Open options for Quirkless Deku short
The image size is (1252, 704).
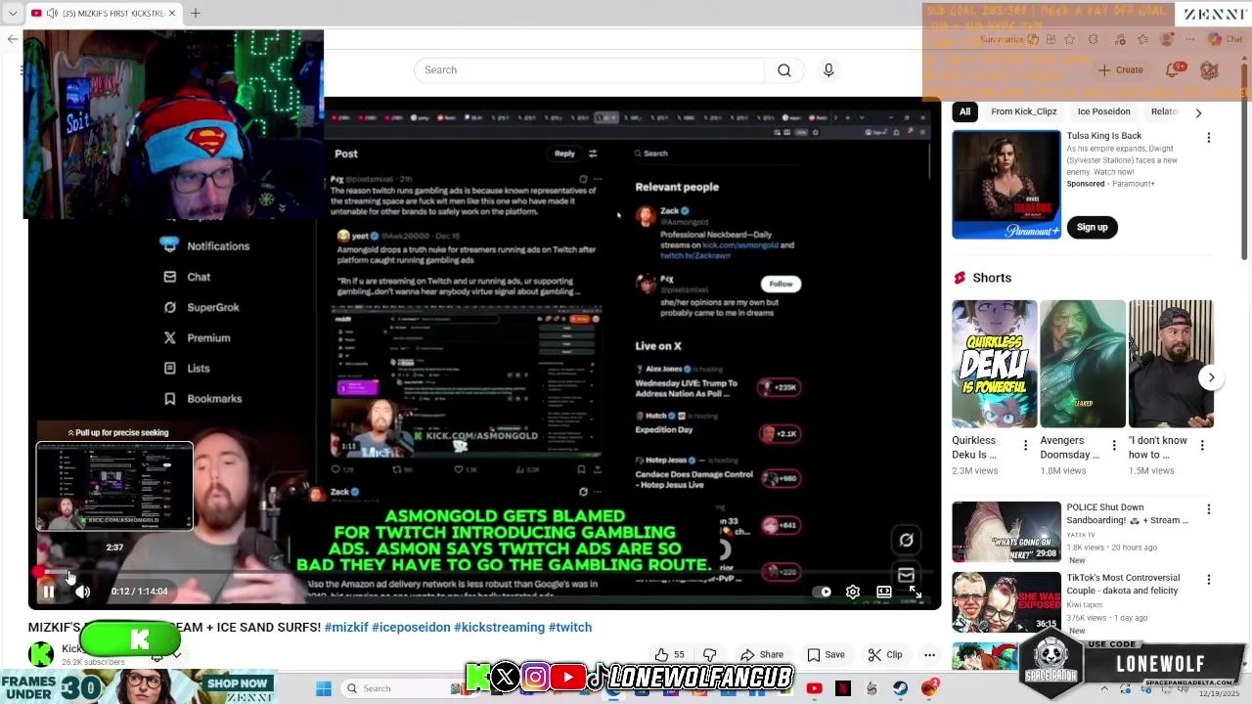click(1025, 446)
